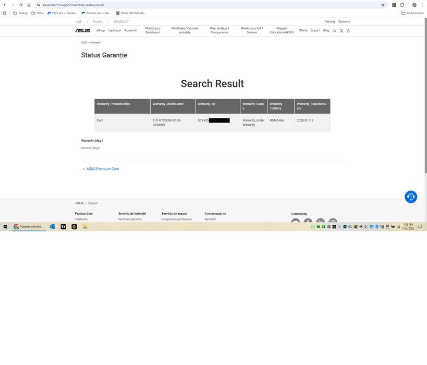Open the Trading bookmarks folder
Image resolution: width=427 pixels, height=365 pixels.
pos(20,13)
